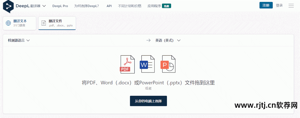Open DeepL Pro menu item
The image size is (300, 118).
(60, 6)
